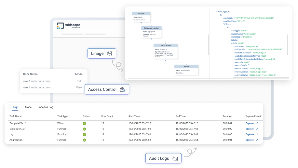The height and width of the screenshot is (168, 298).
Task: Click the Rubiscape logo icon
Action: (x=60, y=26)
